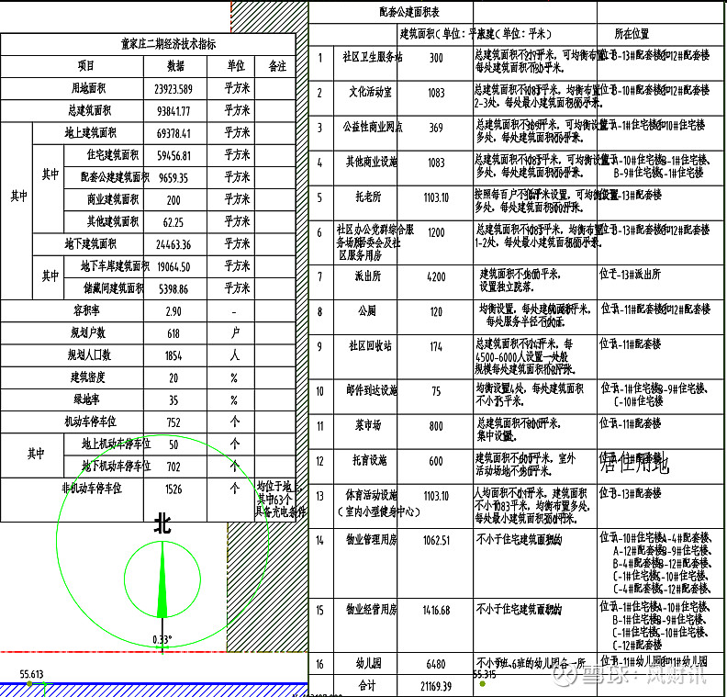Viewport: 727px width, 697px height.
Task: Select the 所在位置 column header
Action: (632, 34)
